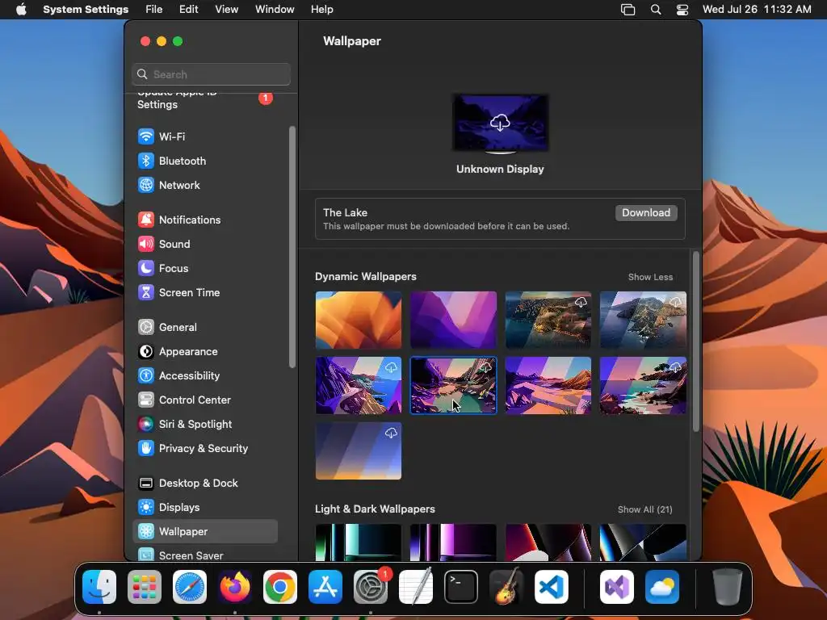Choose the Catalina island dynamic wallpaper

(x=644, y=320)
